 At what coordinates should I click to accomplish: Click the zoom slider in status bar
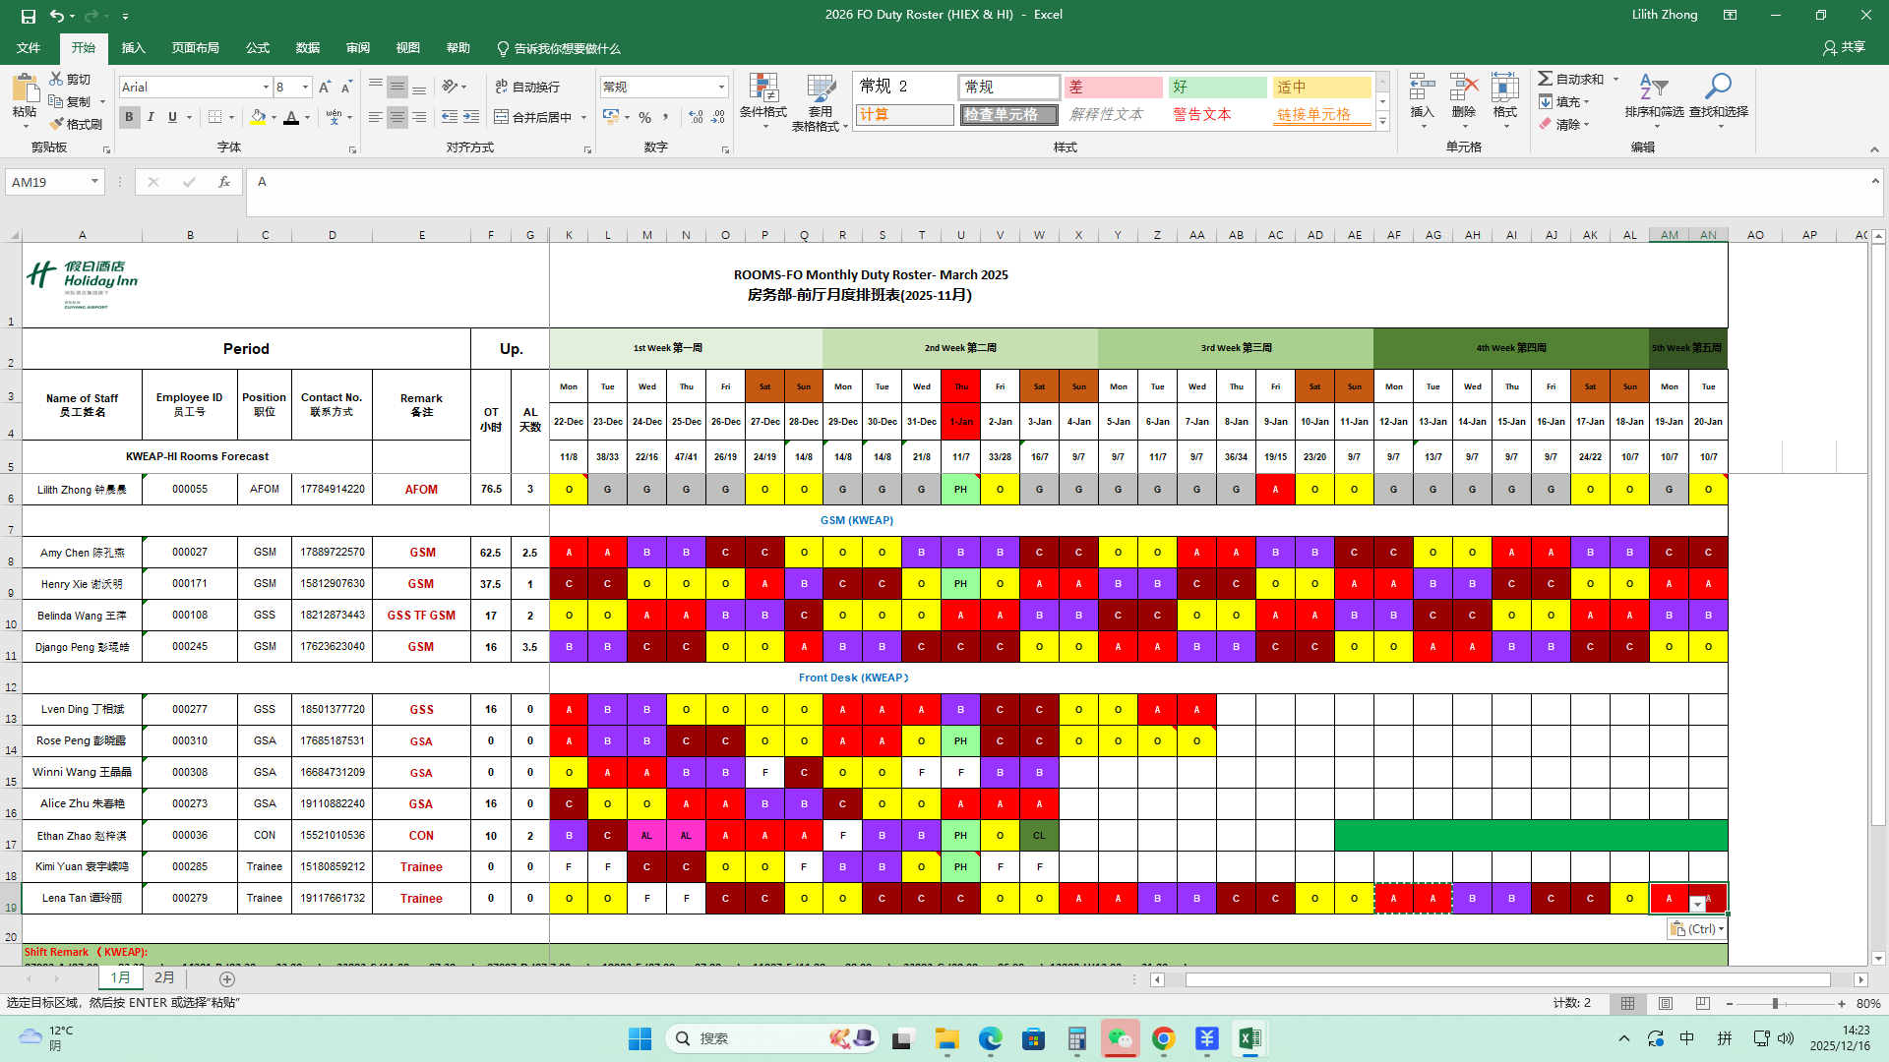click(x=1775, y=1004)
